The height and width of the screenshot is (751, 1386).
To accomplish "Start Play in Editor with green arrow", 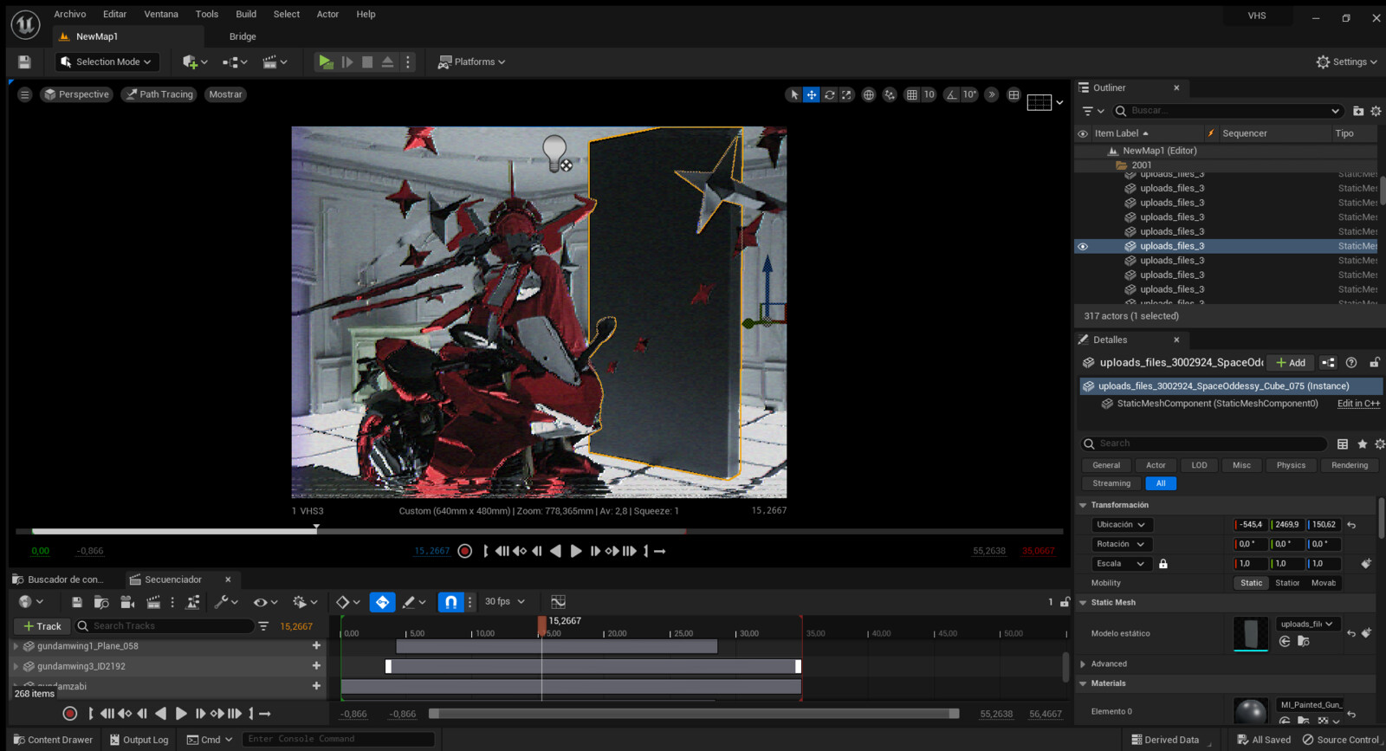I will 326,62.
